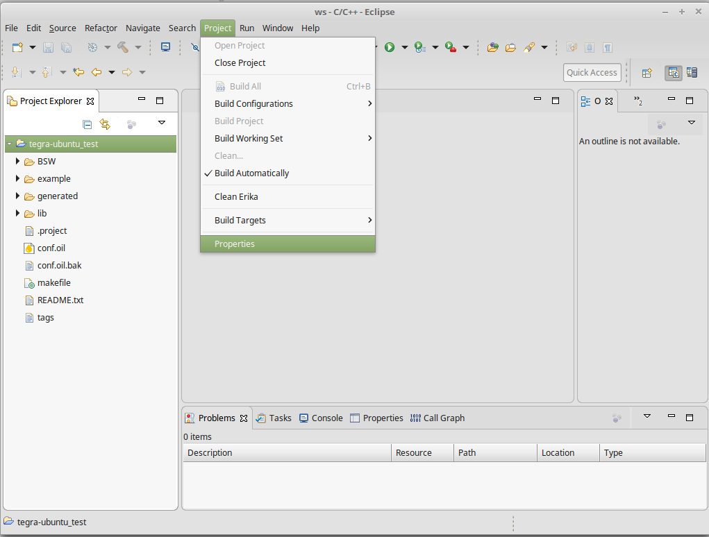
Task: Click the Open Perspective icon
Action: pos(647,73)
